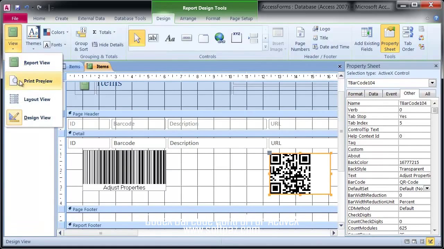Open the Themes gallery
The height and width of the screenshot is (249, 444).
[x=33, y=38]
